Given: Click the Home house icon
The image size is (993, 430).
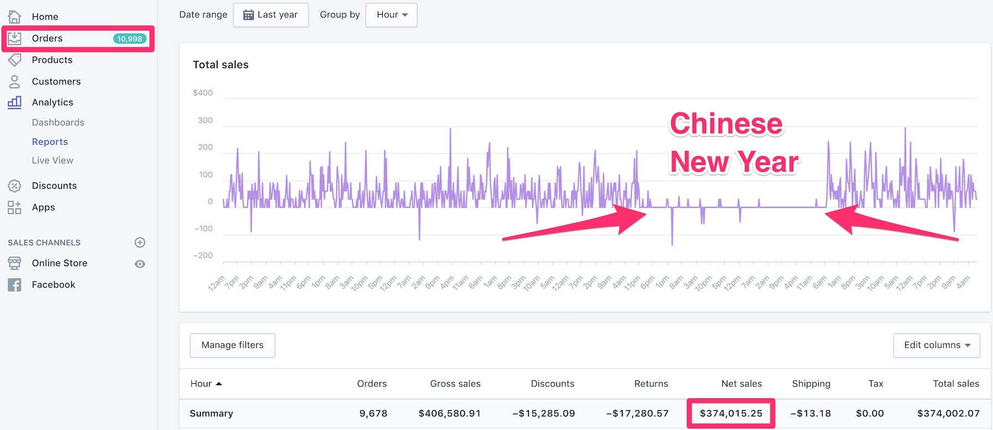Looking at the screenshot, I should [x=15, y=16].
